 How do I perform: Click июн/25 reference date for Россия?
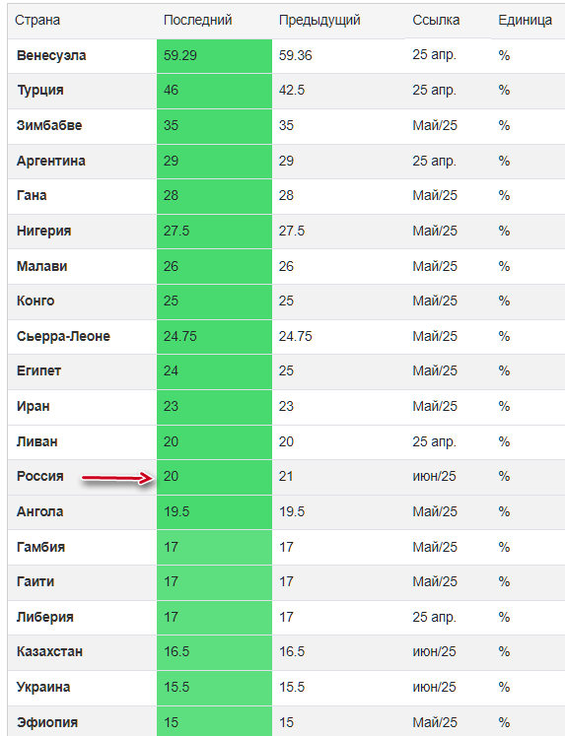click(434, 476)
